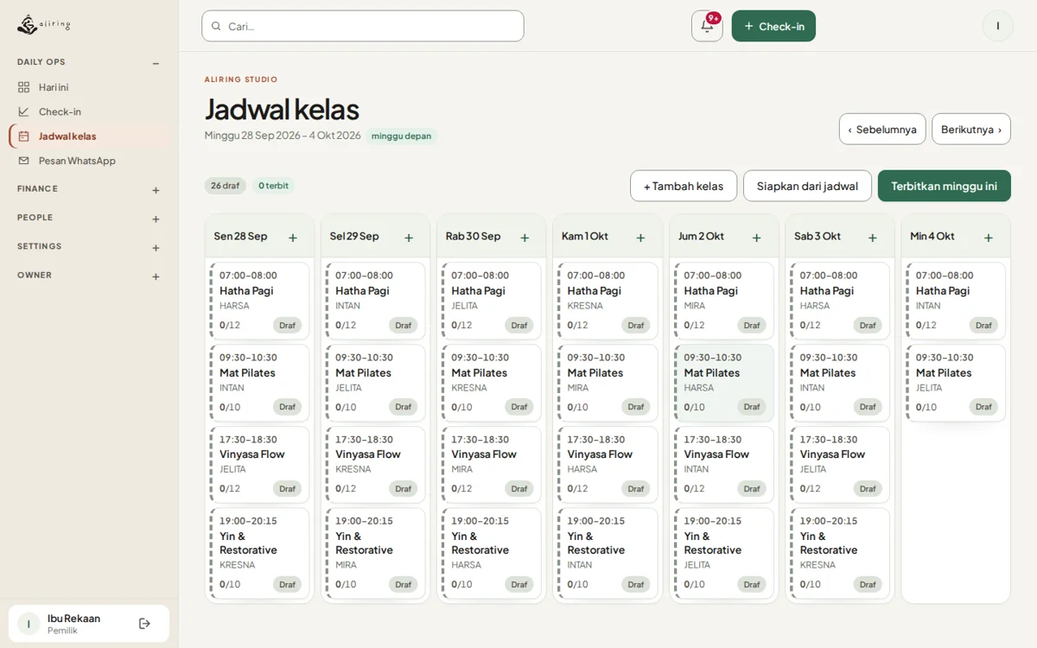Screen dimensions: 1037x648
Task: Click the logout icon beside Ibu Rekaan
Action: click(x=144, y=624)
